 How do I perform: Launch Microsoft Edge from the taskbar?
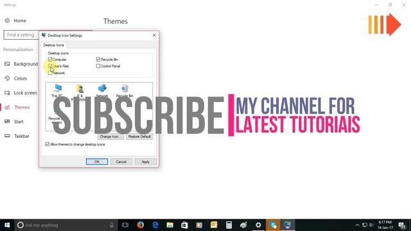[155, 225]
